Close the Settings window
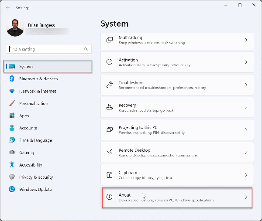 (254, 5)
